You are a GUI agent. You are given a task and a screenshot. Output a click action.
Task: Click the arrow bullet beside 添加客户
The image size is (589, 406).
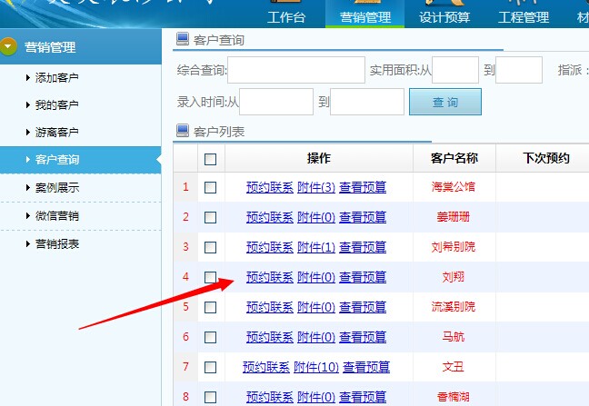pyautogui.click(x=28, y=78)
